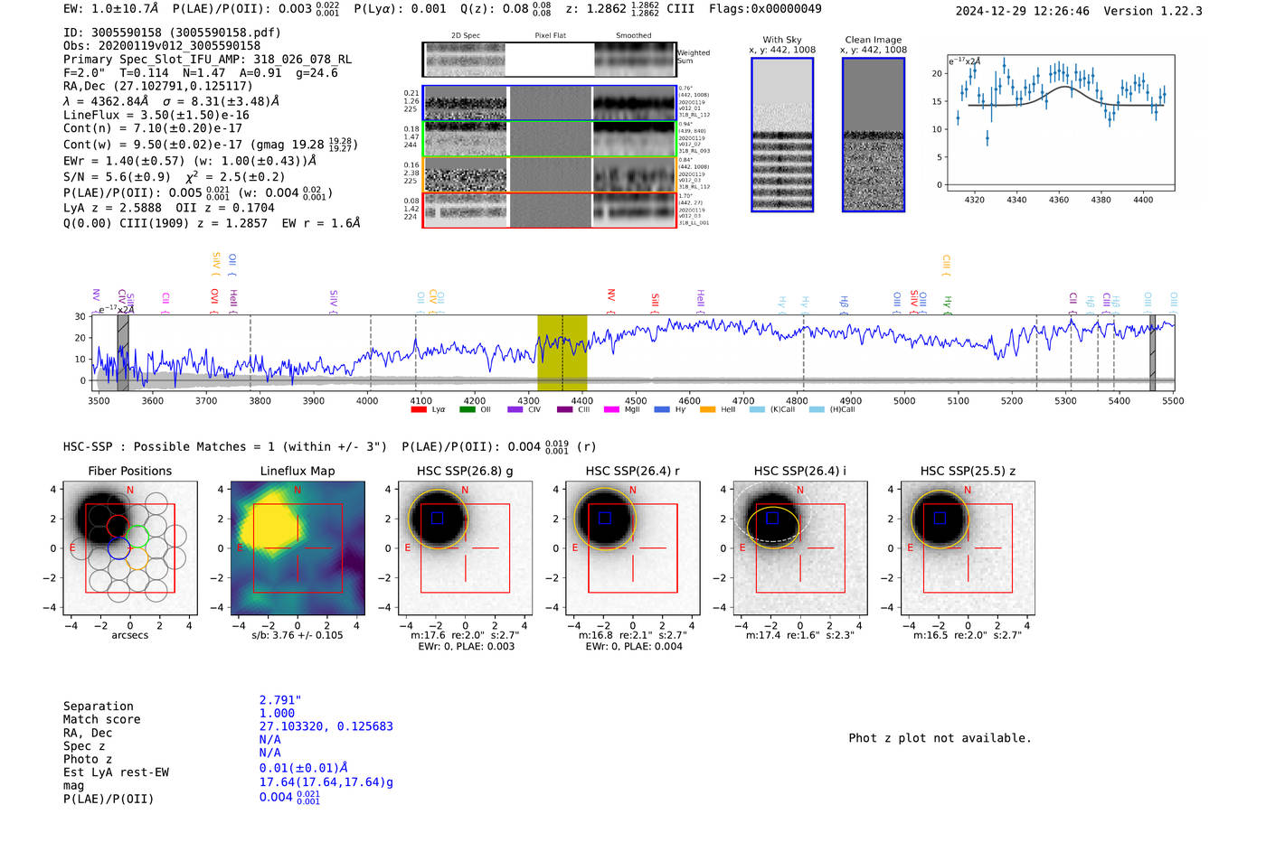Screen dimensions: 1266x861
Task: Click the Primary Spec_Slot_IFU_AMP line
Action: (207, 59)
